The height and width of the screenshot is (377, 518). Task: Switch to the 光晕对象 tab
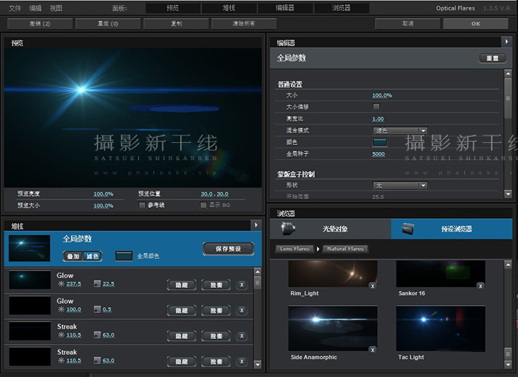pyautogui.click(x=330, y=229)
